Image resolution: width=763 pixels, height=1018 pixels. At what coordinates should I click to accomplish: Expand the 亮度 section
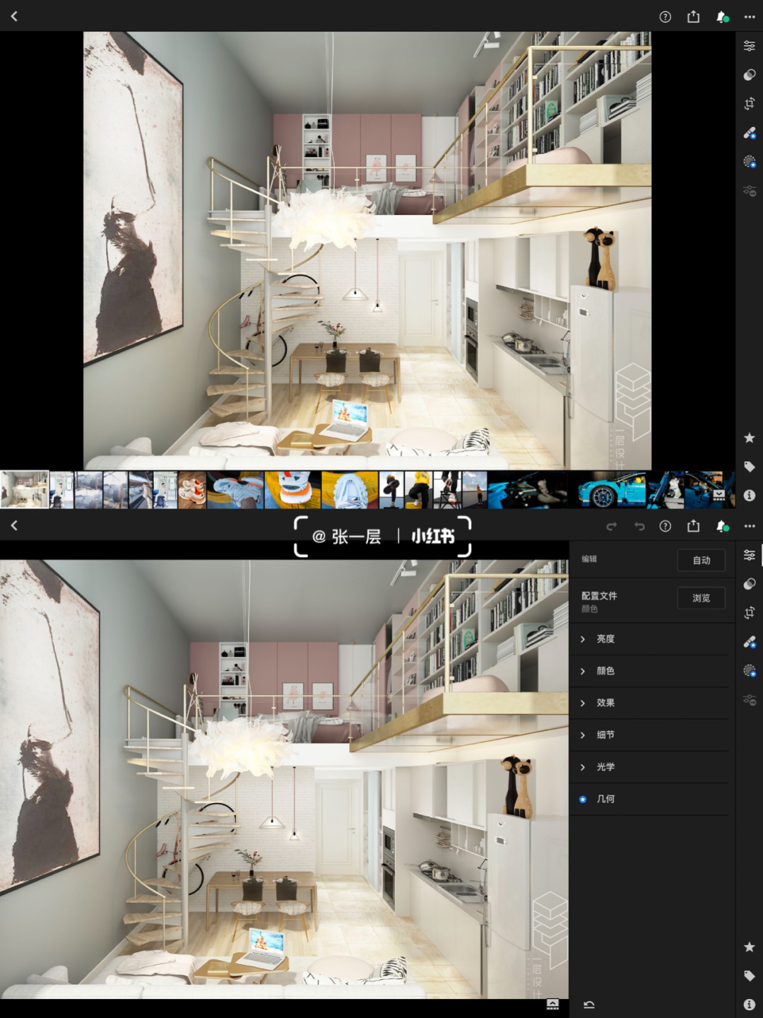tap(605, 639)
